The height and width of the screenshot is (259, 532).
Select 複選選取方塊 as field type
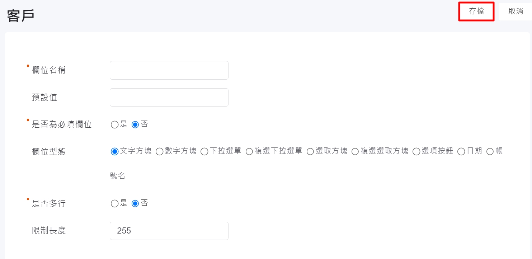click(x=355, y=151)
